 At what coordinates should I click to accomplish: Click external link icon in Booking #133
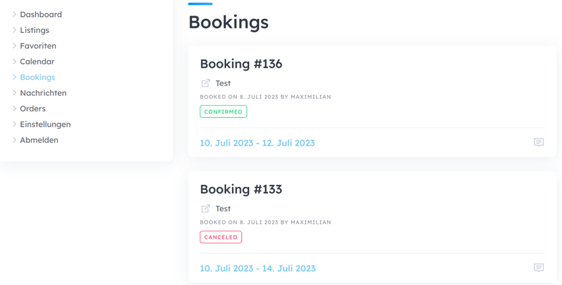[205, 209]
